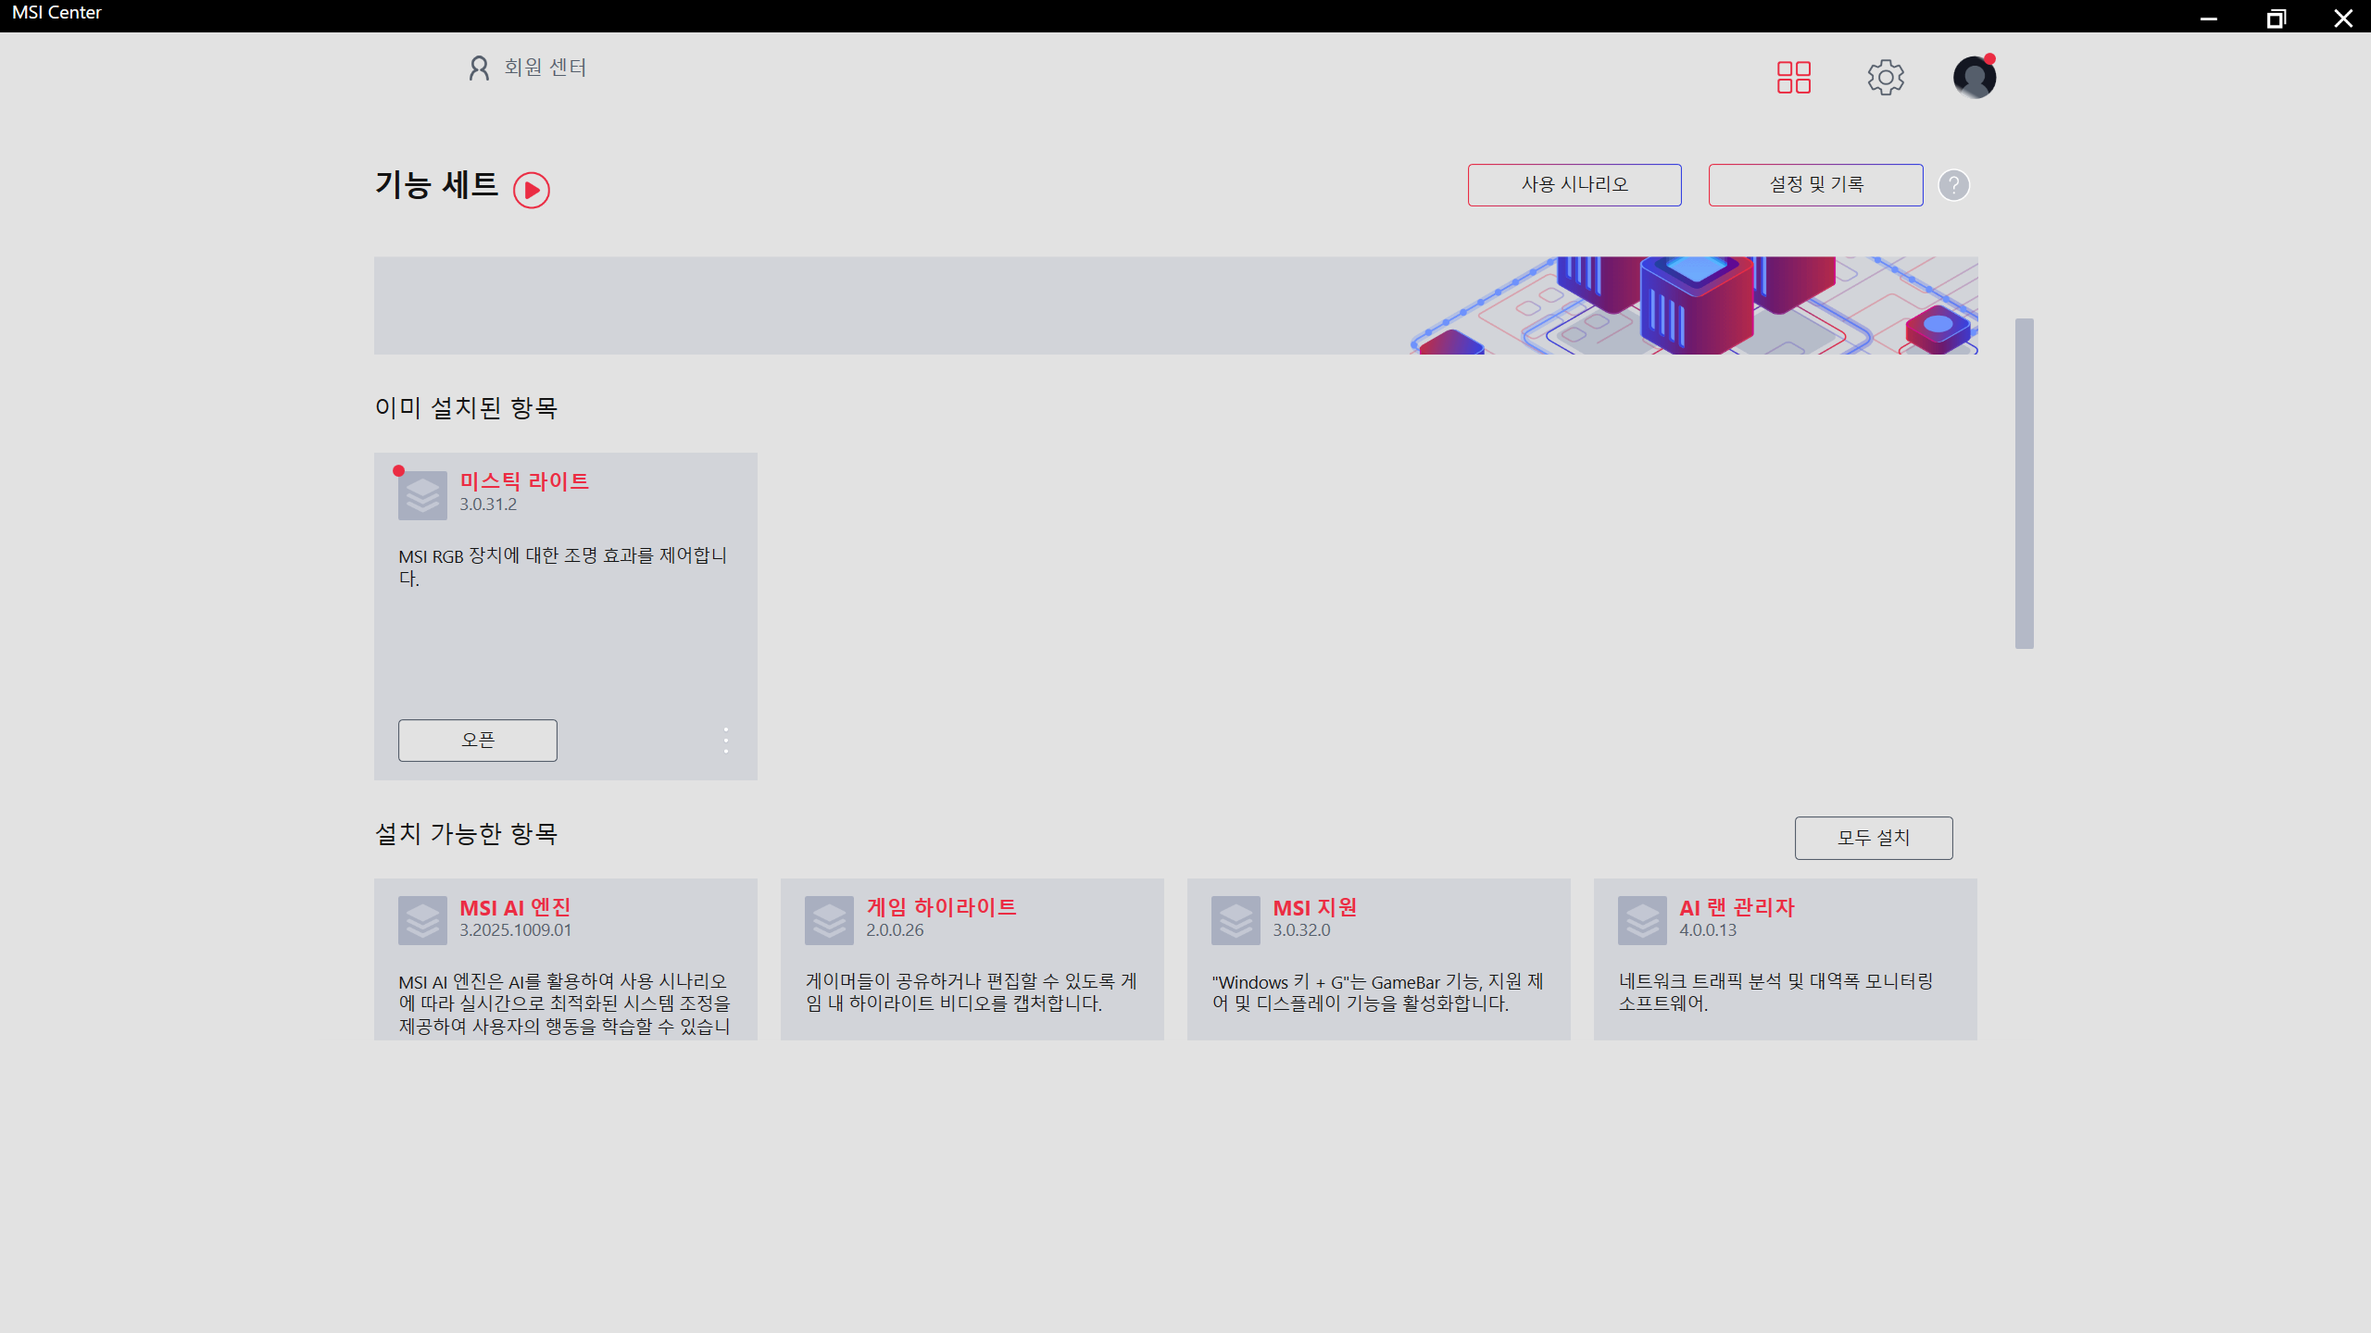The image size is (2371, 1333).
Task: Click version text 2.0.0.26
Action: (895, 930)
